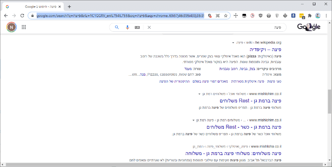
Task: Open the yellow extension with badge
Action: click(x=302, y=16)
